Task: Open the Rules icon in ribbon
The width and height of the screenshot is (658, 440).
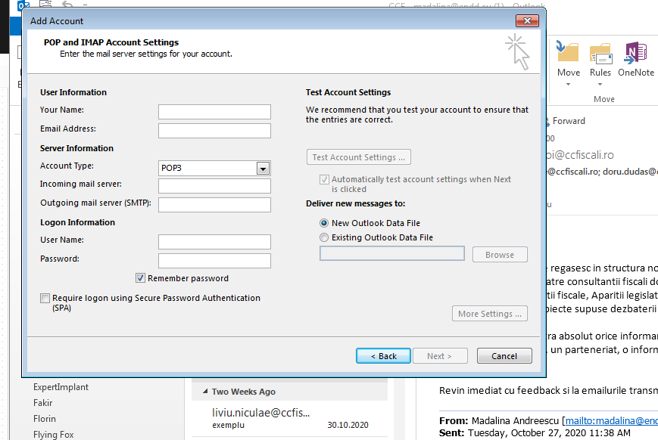Action: [600, 54]
